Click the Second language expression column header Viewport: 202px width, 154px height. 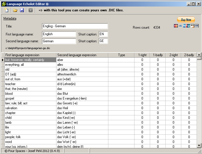pyautogui.click(x=82, y=55)
